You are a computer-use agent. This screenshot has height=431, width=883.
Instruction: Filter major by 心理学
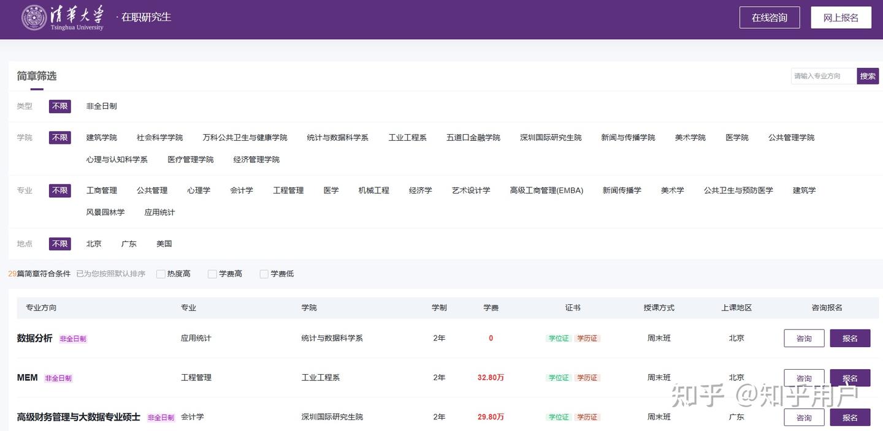coord(199,190)
